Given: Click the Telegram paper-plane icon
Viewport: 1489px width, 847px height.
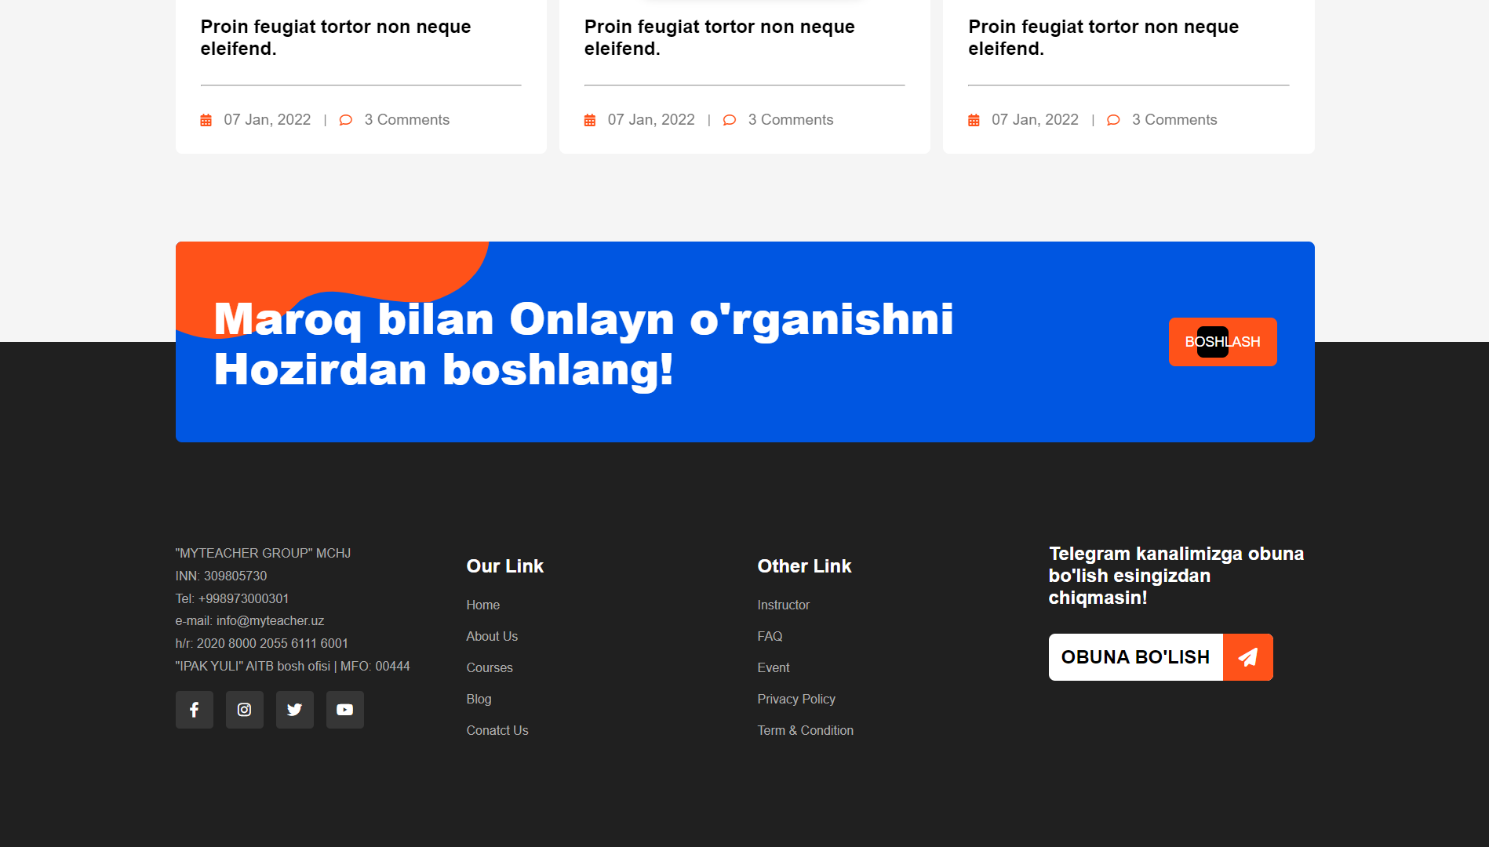Looking at the screenshot, I should coord(1248,657).
